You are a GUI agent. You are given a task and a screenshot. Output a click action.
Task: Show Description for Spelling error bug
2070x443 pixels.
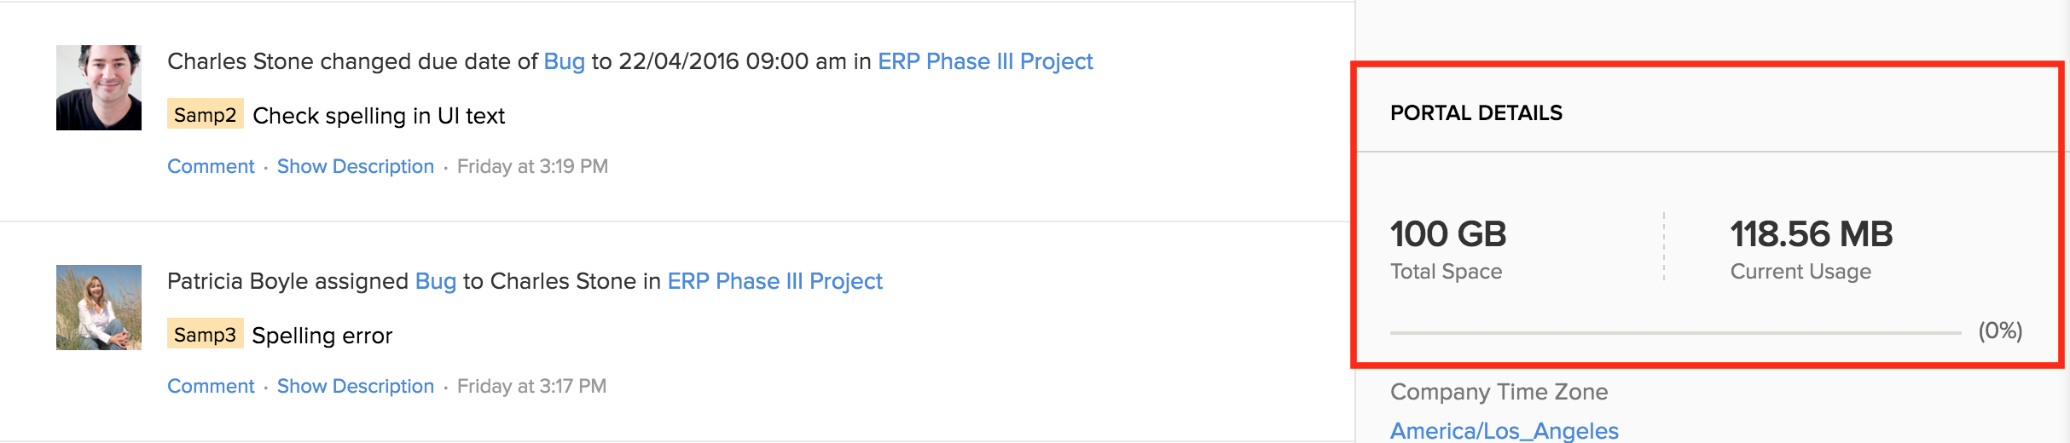(355, 386)
